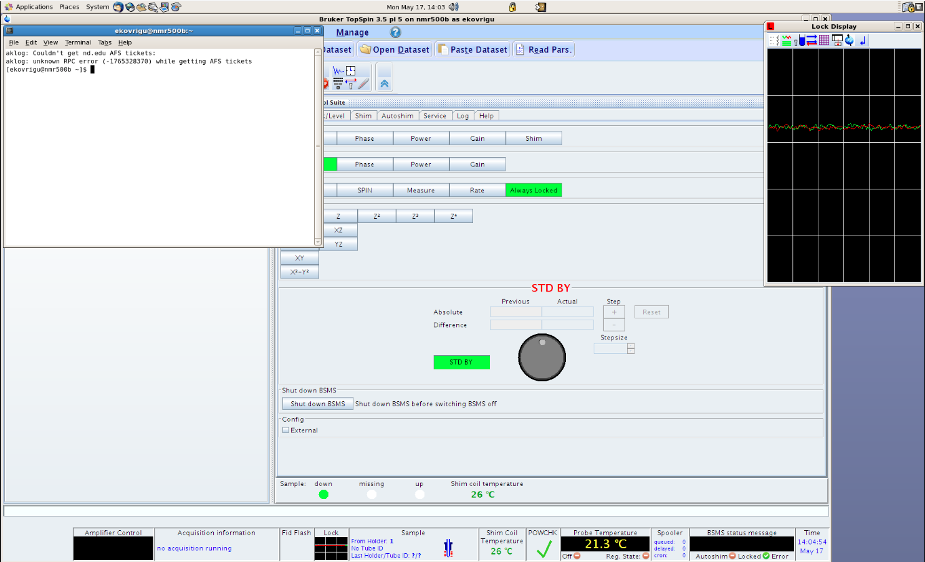Click the volume speaker icon in top panel

pos(454,7)
